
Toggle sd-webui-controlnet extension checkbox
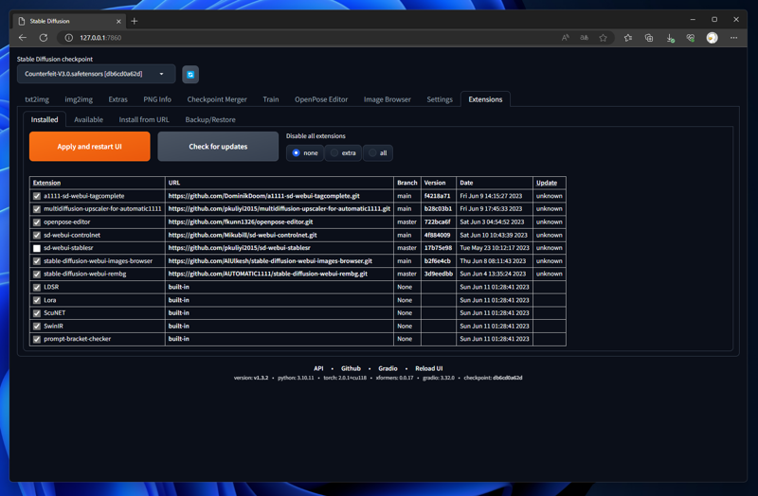click(x=37, y=235)
